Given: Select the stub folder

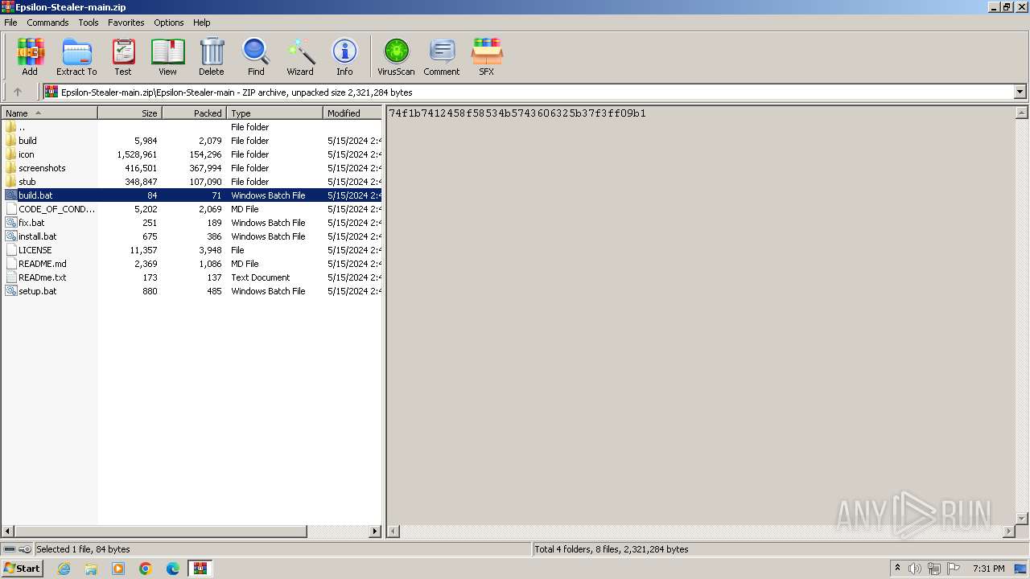Looking at the screenshot, I should [x=192, y=182].
